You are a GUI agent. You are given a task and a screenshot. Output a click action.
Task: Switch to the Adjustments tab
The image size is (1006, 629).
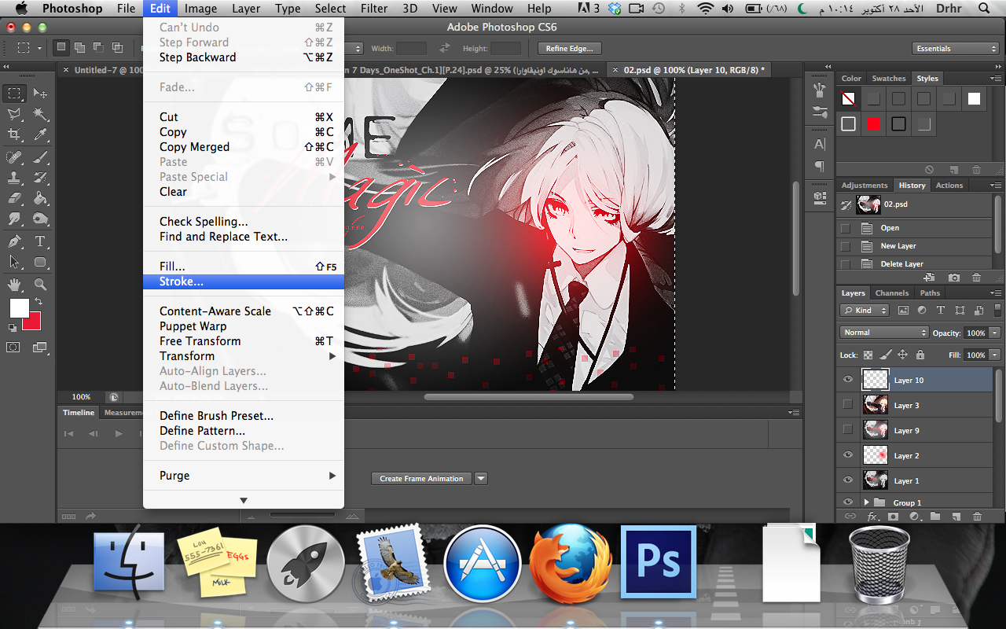click(865, 186)
